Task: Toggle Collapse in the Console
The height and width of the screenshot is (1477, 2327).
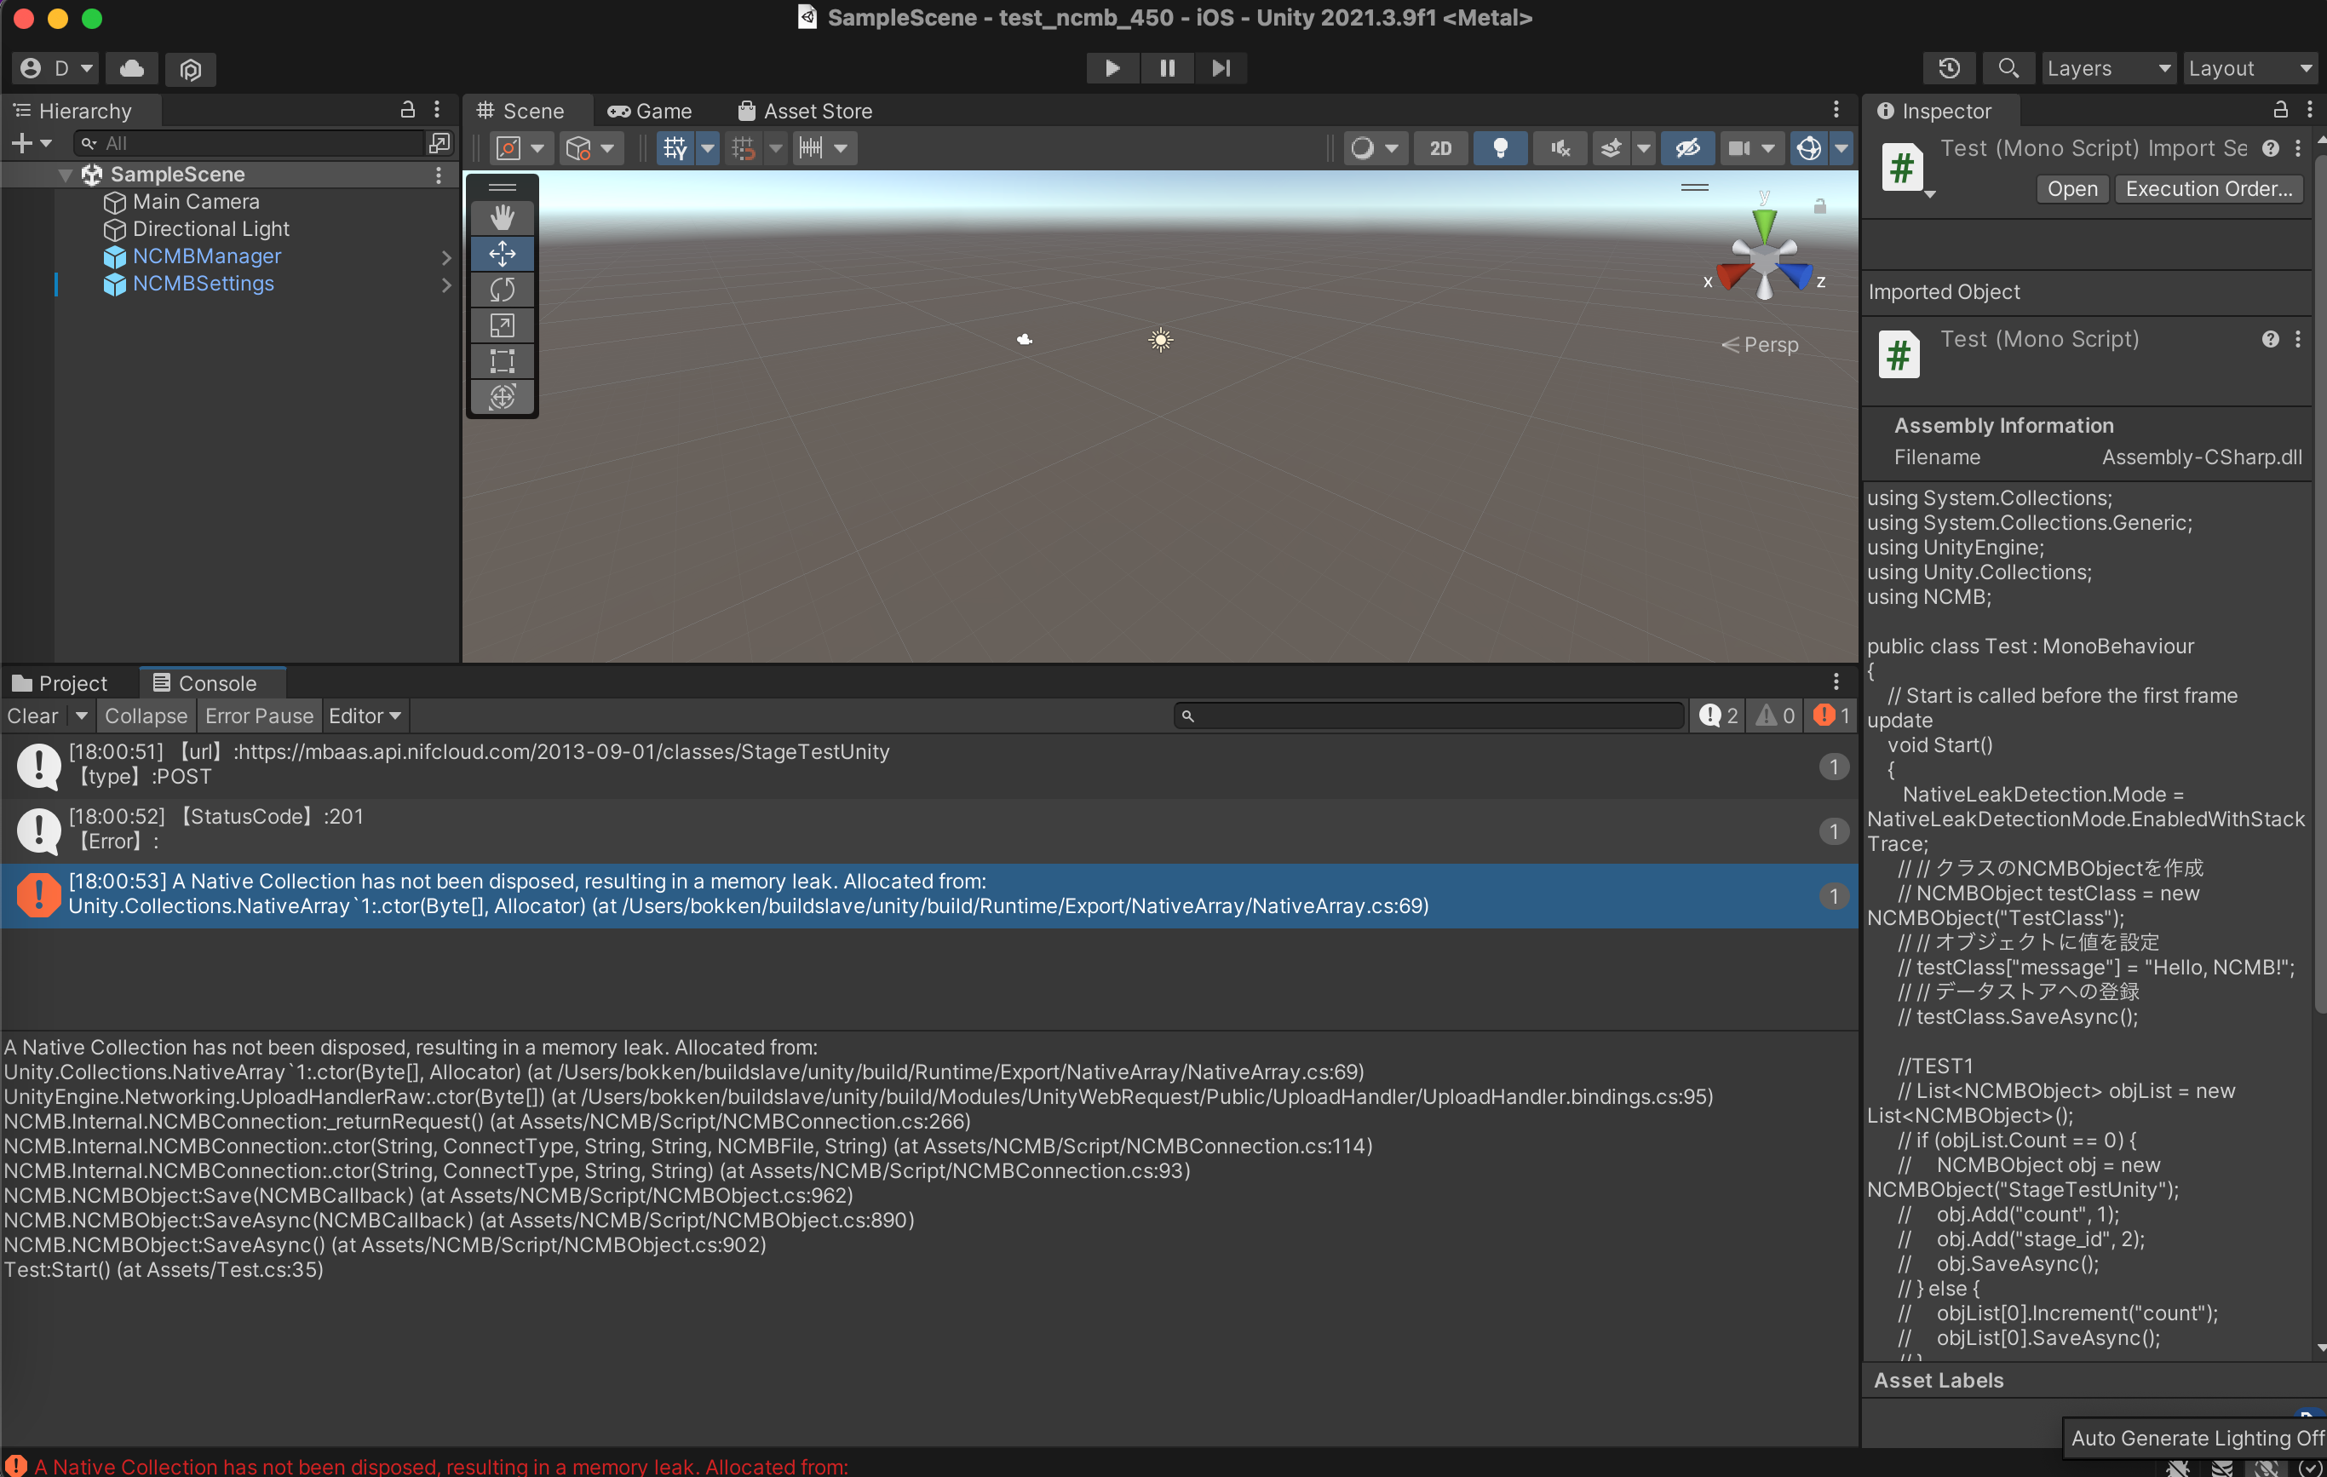Action: [145, 716]
